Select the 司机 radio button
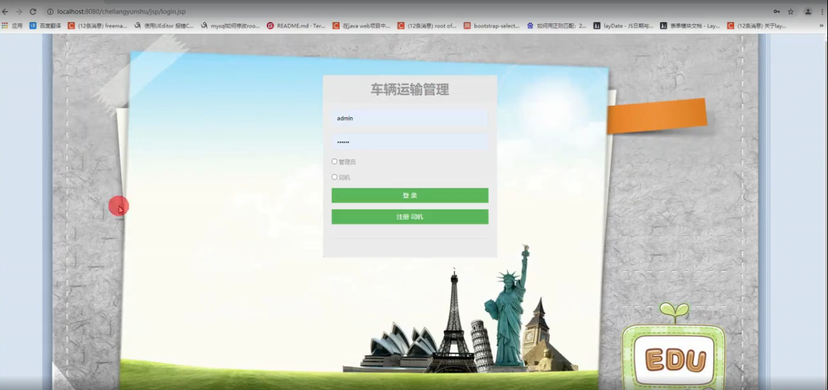The height and width of the screenshot is (390, 828). coord(334,177)
